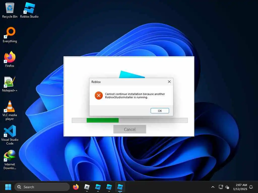This screenshot has height=193, width=258.
Task: Open the Everything search shortcut
Action: (10, 35)
